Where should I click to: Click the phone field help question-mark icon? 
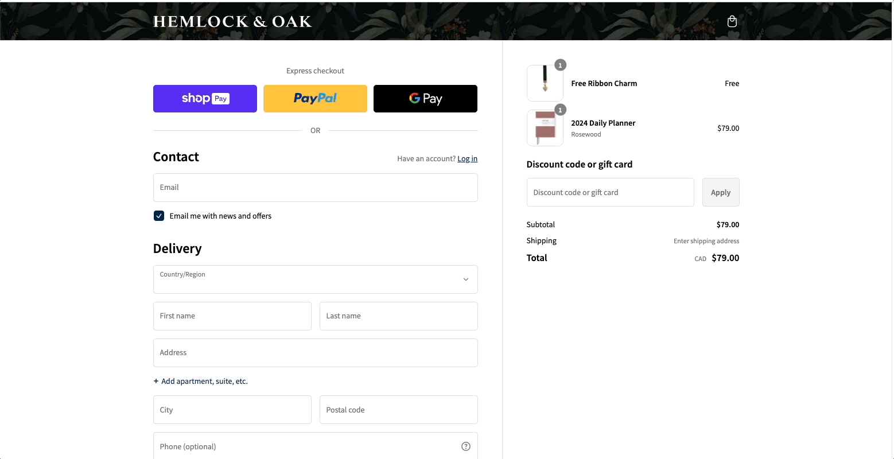(465, 446)
